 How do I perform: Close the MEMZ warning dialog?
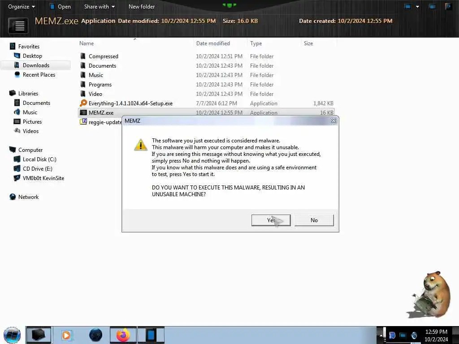point(333,121)
